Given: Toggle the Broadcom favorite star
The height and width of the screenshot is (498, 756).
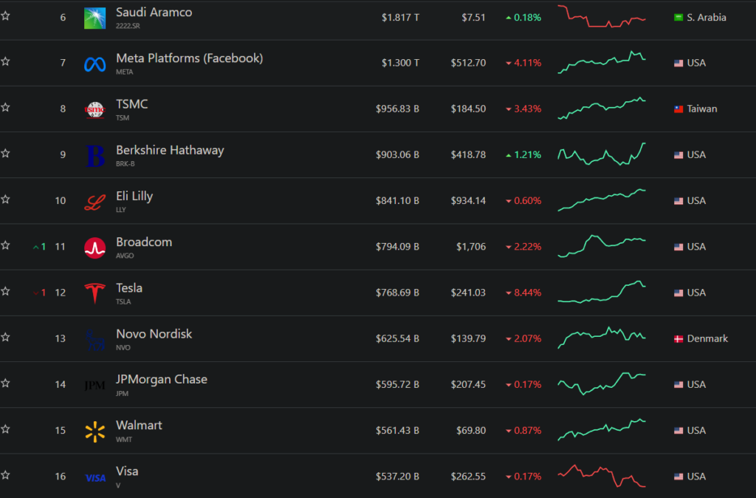Looking at the screenshot, I should (5, 245).
